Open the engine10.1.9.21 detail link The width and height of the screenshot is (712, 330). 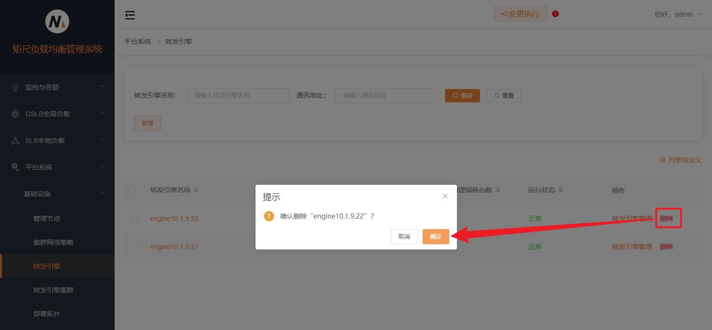click(174, 246)
